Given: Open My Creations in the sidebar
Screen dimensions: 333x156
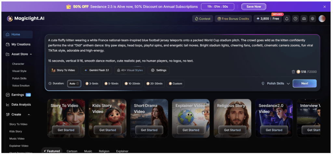Looking at the screenshot, I should pyautogui.click(x=18, y=44).
